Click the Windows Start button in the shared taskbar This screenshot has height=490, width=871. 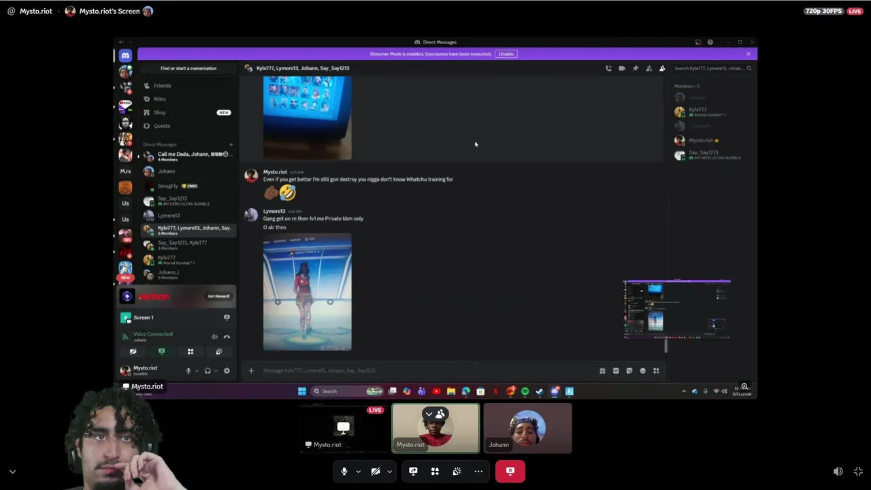point(301,391)
